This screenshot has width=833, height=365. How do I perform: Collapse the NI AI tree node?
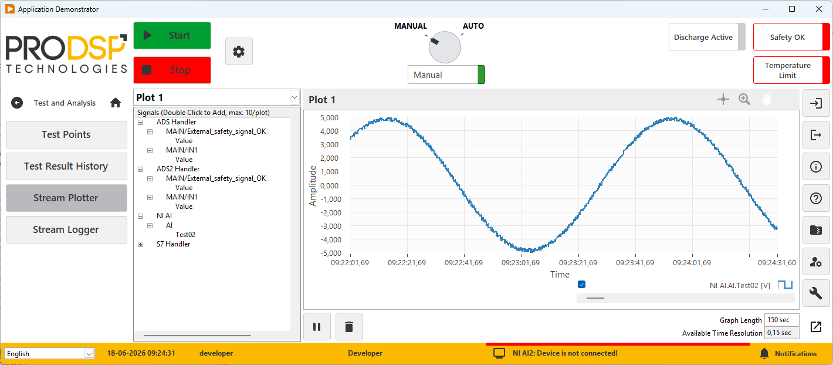pos(140,216)
